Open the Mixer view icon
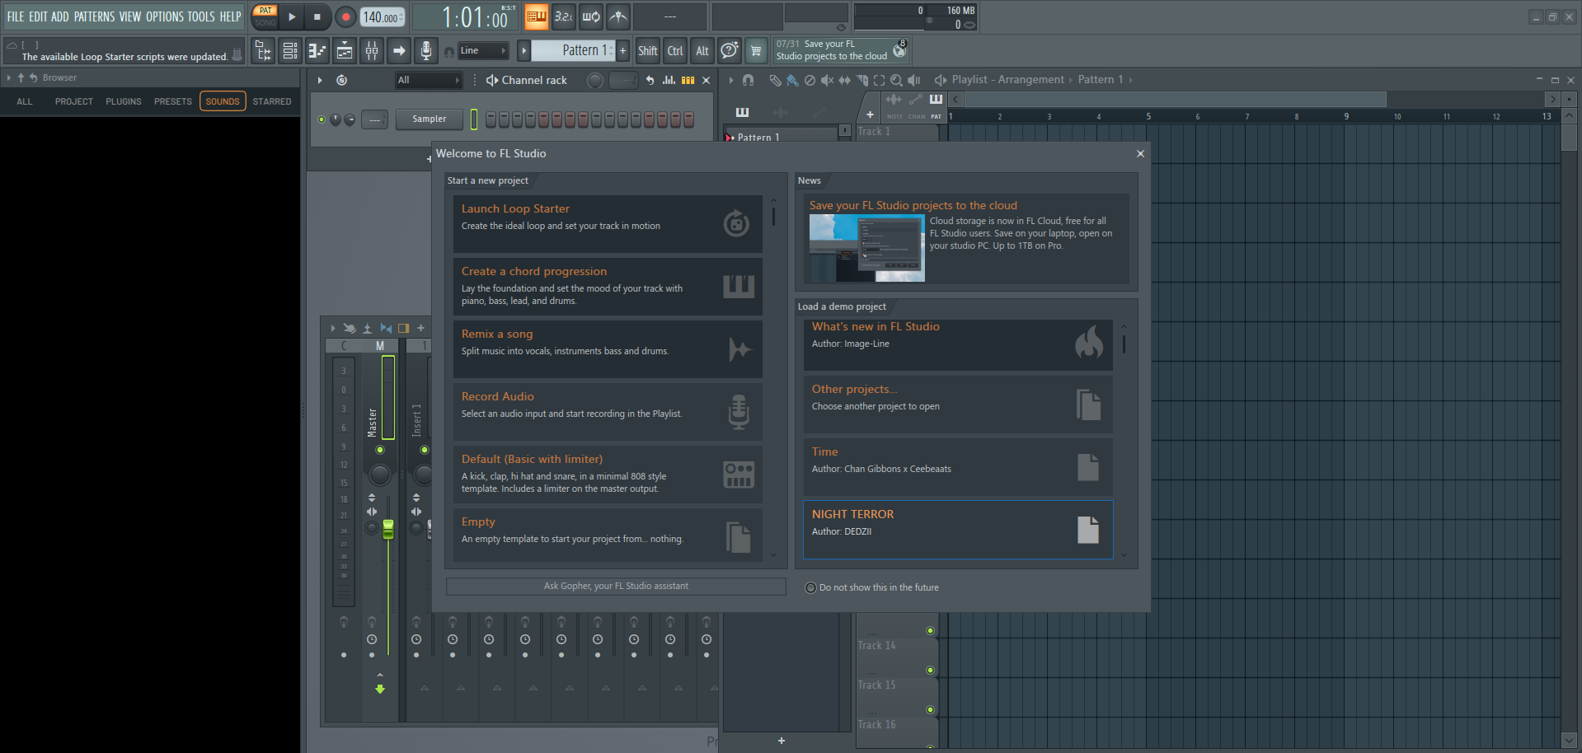This screenshot has height=753, width=1582. coord(372,51)
